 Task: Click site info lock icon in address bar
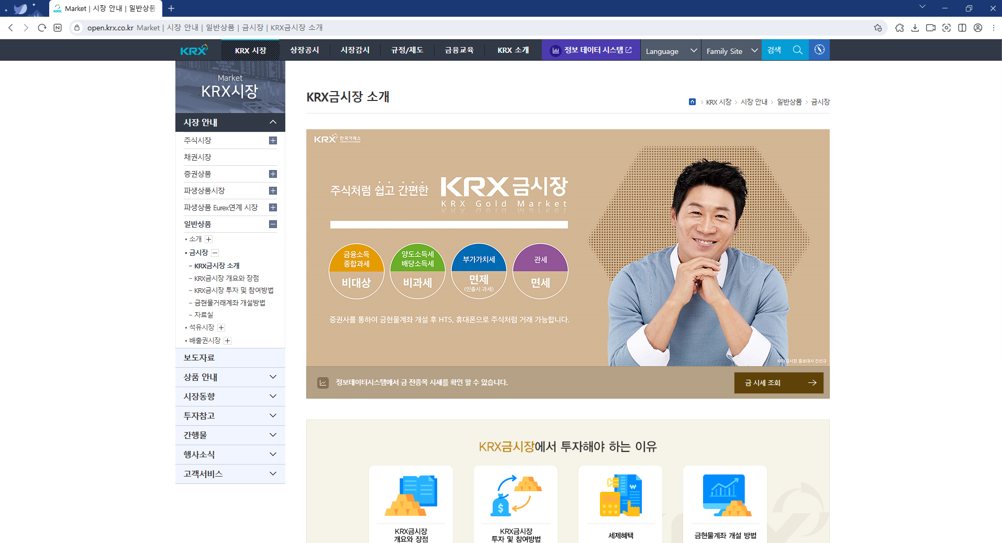[77, 28]
